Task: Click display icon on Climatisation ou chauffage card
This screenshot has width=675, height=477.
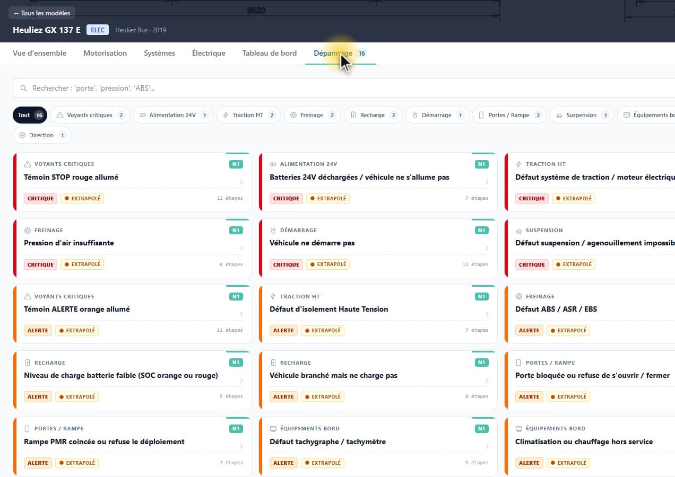Action: 519,429
